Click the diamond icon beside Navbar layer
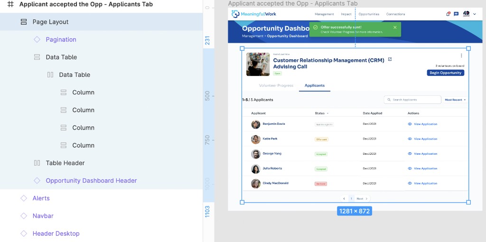The height and width of the screenshot is (242, 486). click(x=24, y=216)
